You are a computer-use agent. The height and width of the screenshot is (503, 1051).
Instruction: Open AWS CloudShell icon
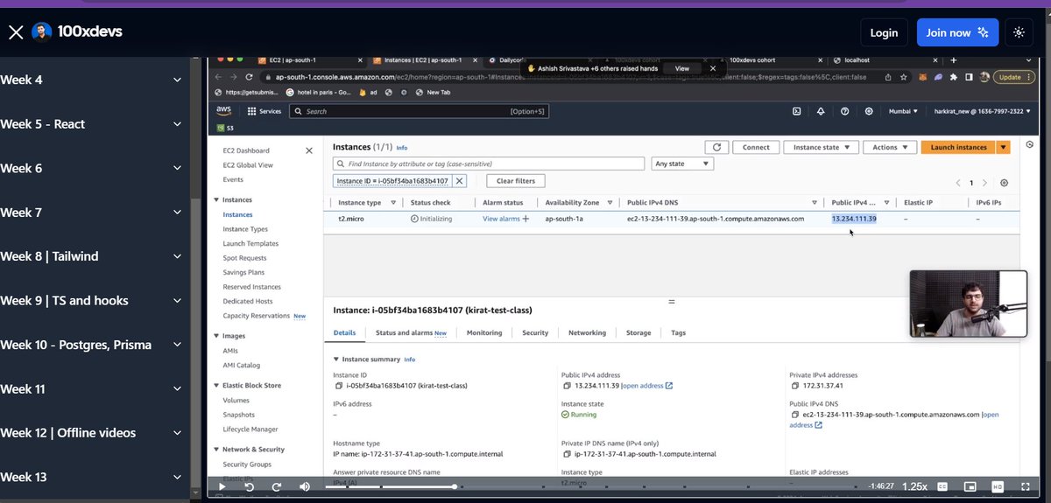[796, 111]
